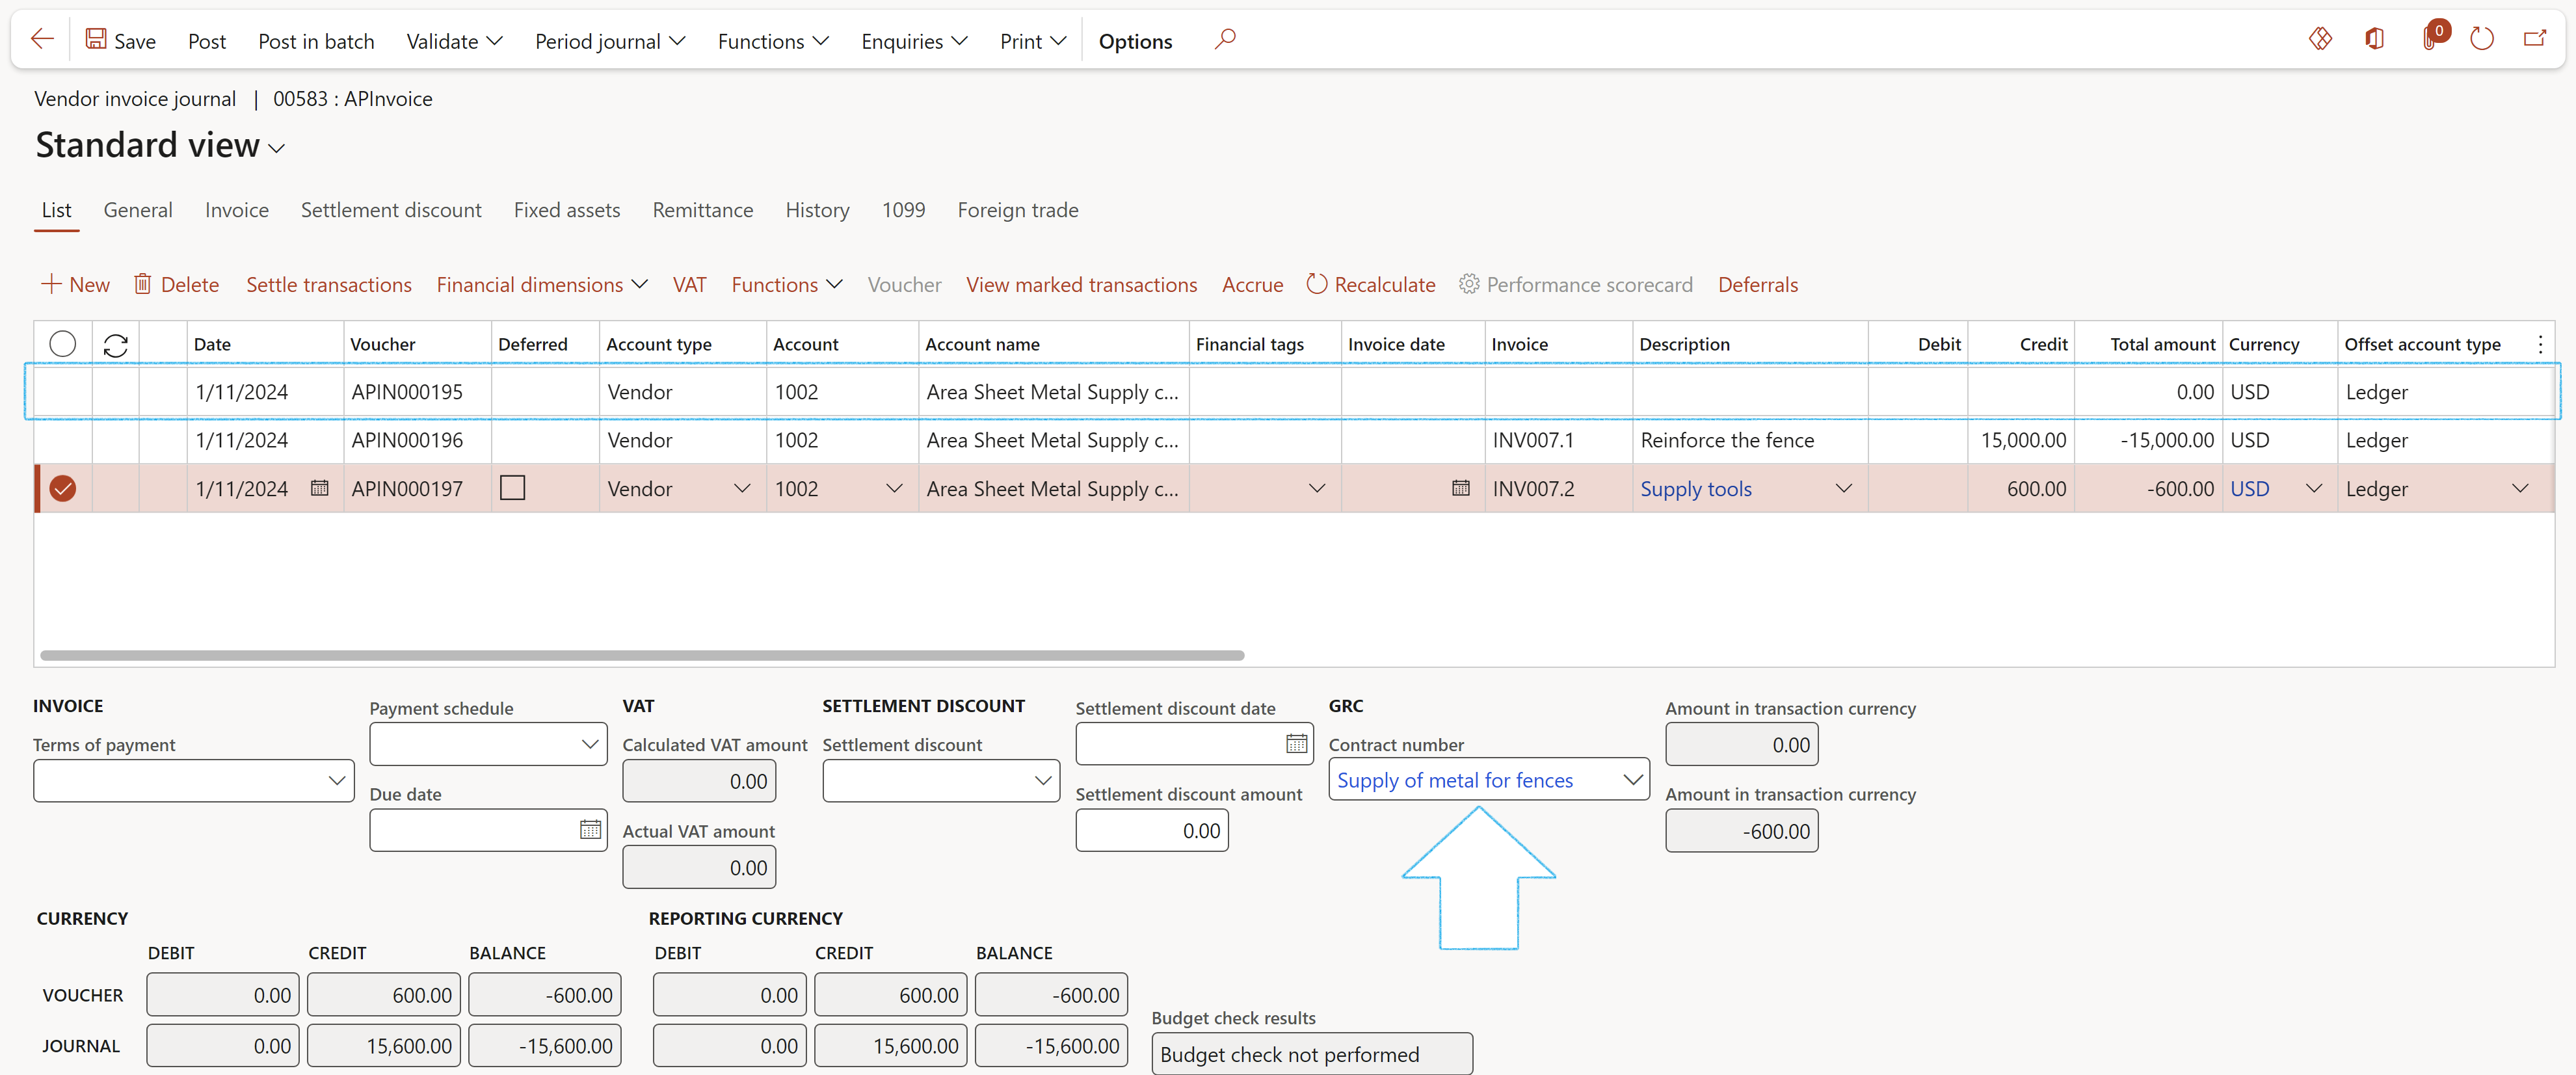Click the View marked transactions link

pyautogui.click(x=1083, y=283)
